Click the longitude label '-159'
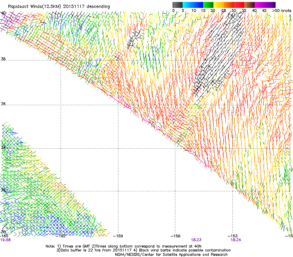The width and height of the screenshot is (293, 257). click(x=118, y=236)
